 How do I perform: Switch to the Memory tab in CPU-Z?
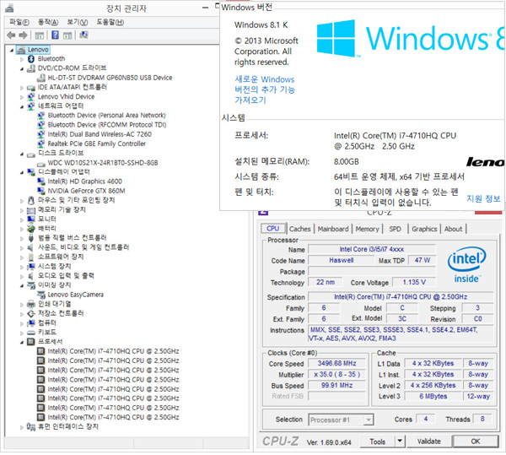pyautogui.click(x=367, y=230)
